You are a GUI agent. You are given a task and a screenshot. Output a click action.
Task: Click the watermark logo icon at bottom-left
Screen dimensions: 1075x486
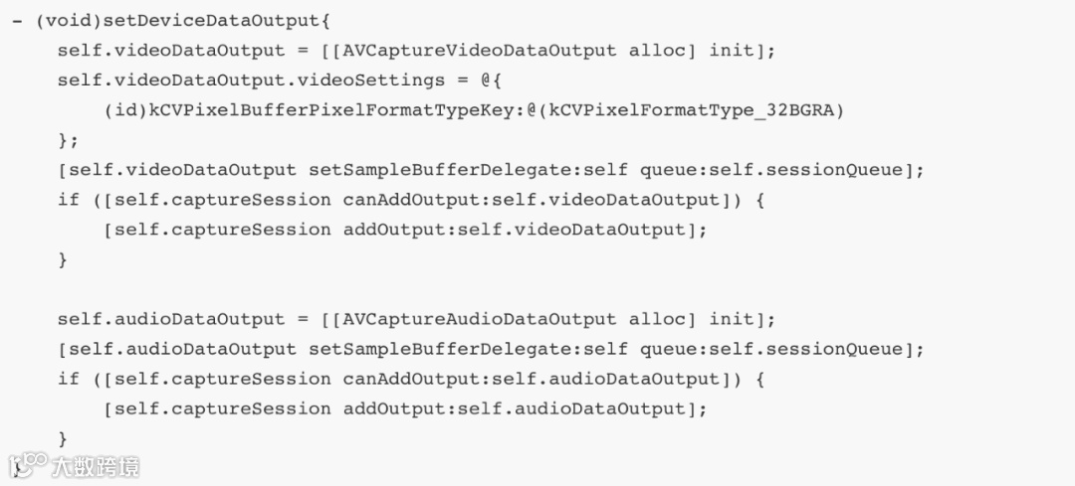[x=28, y=464]
